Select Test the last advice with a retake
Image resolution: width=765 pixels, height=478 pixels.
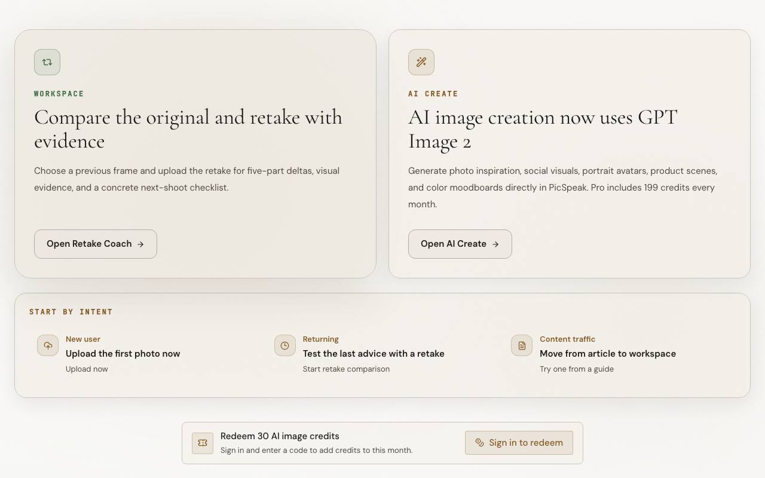tap(374, 354)
